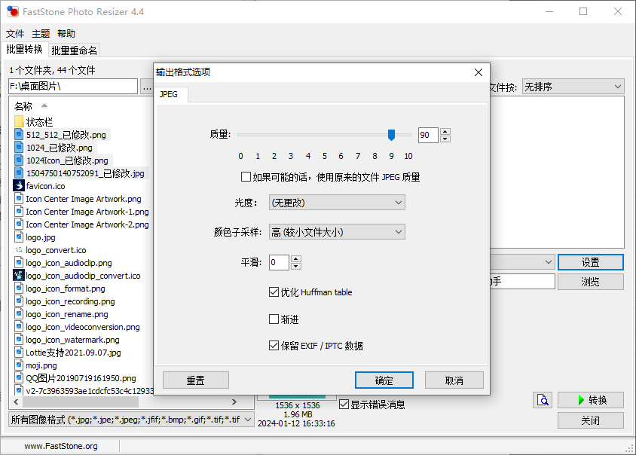Enable the 渐进 checkbox
The width and height of the screenshot is (636, 455).
click(x=274, y=319)
